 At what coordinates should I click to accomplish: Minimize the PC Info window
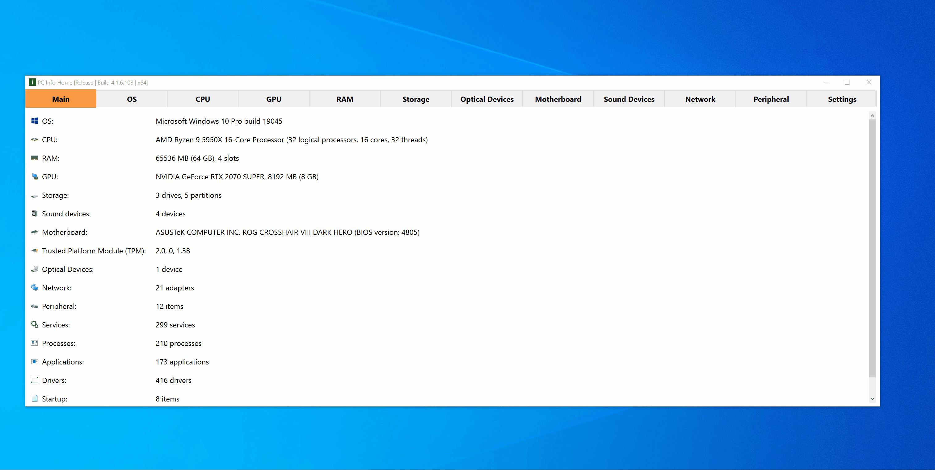tap(826, 82)
